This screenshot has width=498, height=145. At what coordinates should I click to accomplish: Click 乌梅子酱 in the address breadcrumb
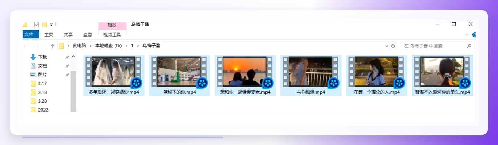coord(151,46)
